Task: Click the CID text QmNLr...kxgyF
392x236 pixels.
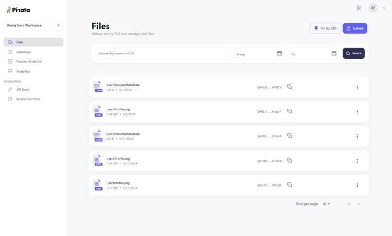Action: (269, 111)
